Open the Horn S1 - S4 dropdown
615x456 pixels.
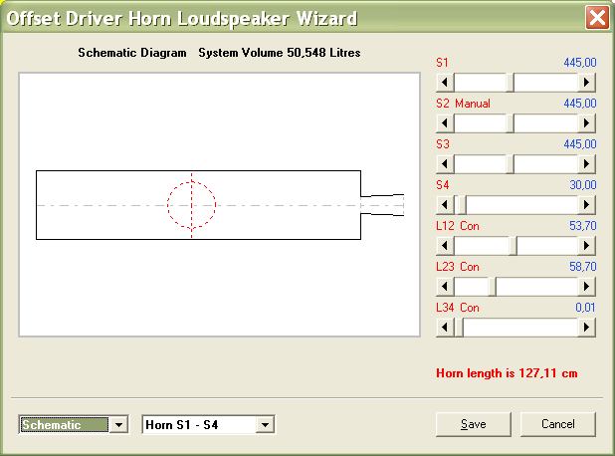[265, 424]
